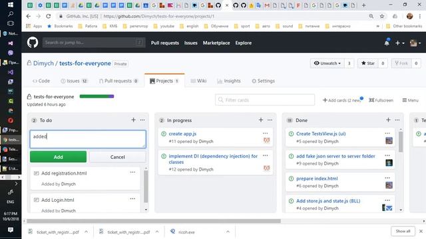Open a new browser tab
This screenshot has width=426, height=239.
tap(364, 5)
